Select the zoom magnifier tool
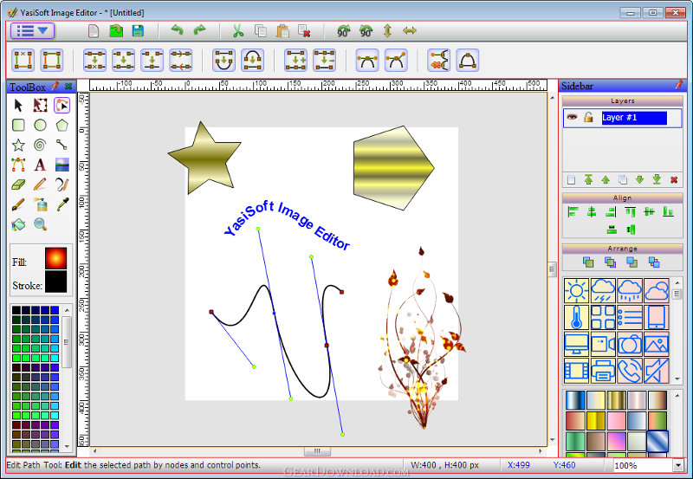The width and height of the screenshot is (693, 479). pos(40,224)
